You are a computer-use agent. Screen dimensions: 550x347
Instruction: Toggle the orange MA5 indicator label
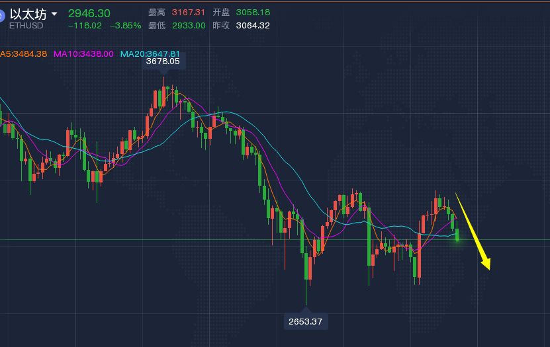[x=23, y=54]
